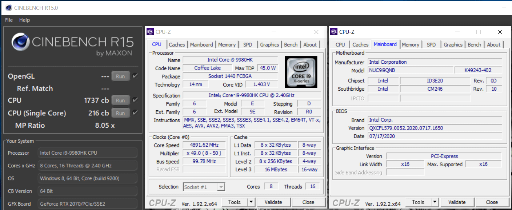Switch to SPD tab in right CPU-Z window
Viewport: 512px width, 210px height.
click(x=431, y=45)
